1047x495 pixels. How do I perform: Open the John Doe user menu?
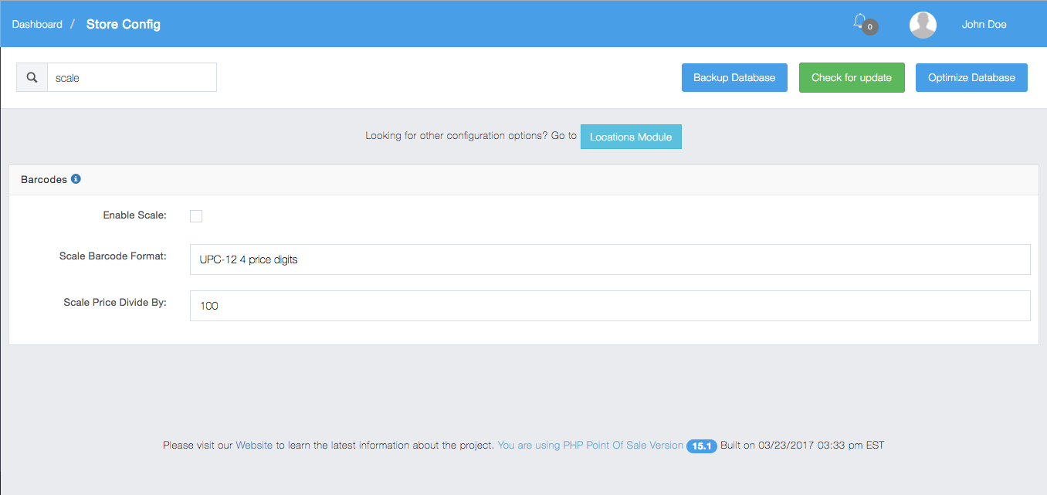tap(983, 25)
